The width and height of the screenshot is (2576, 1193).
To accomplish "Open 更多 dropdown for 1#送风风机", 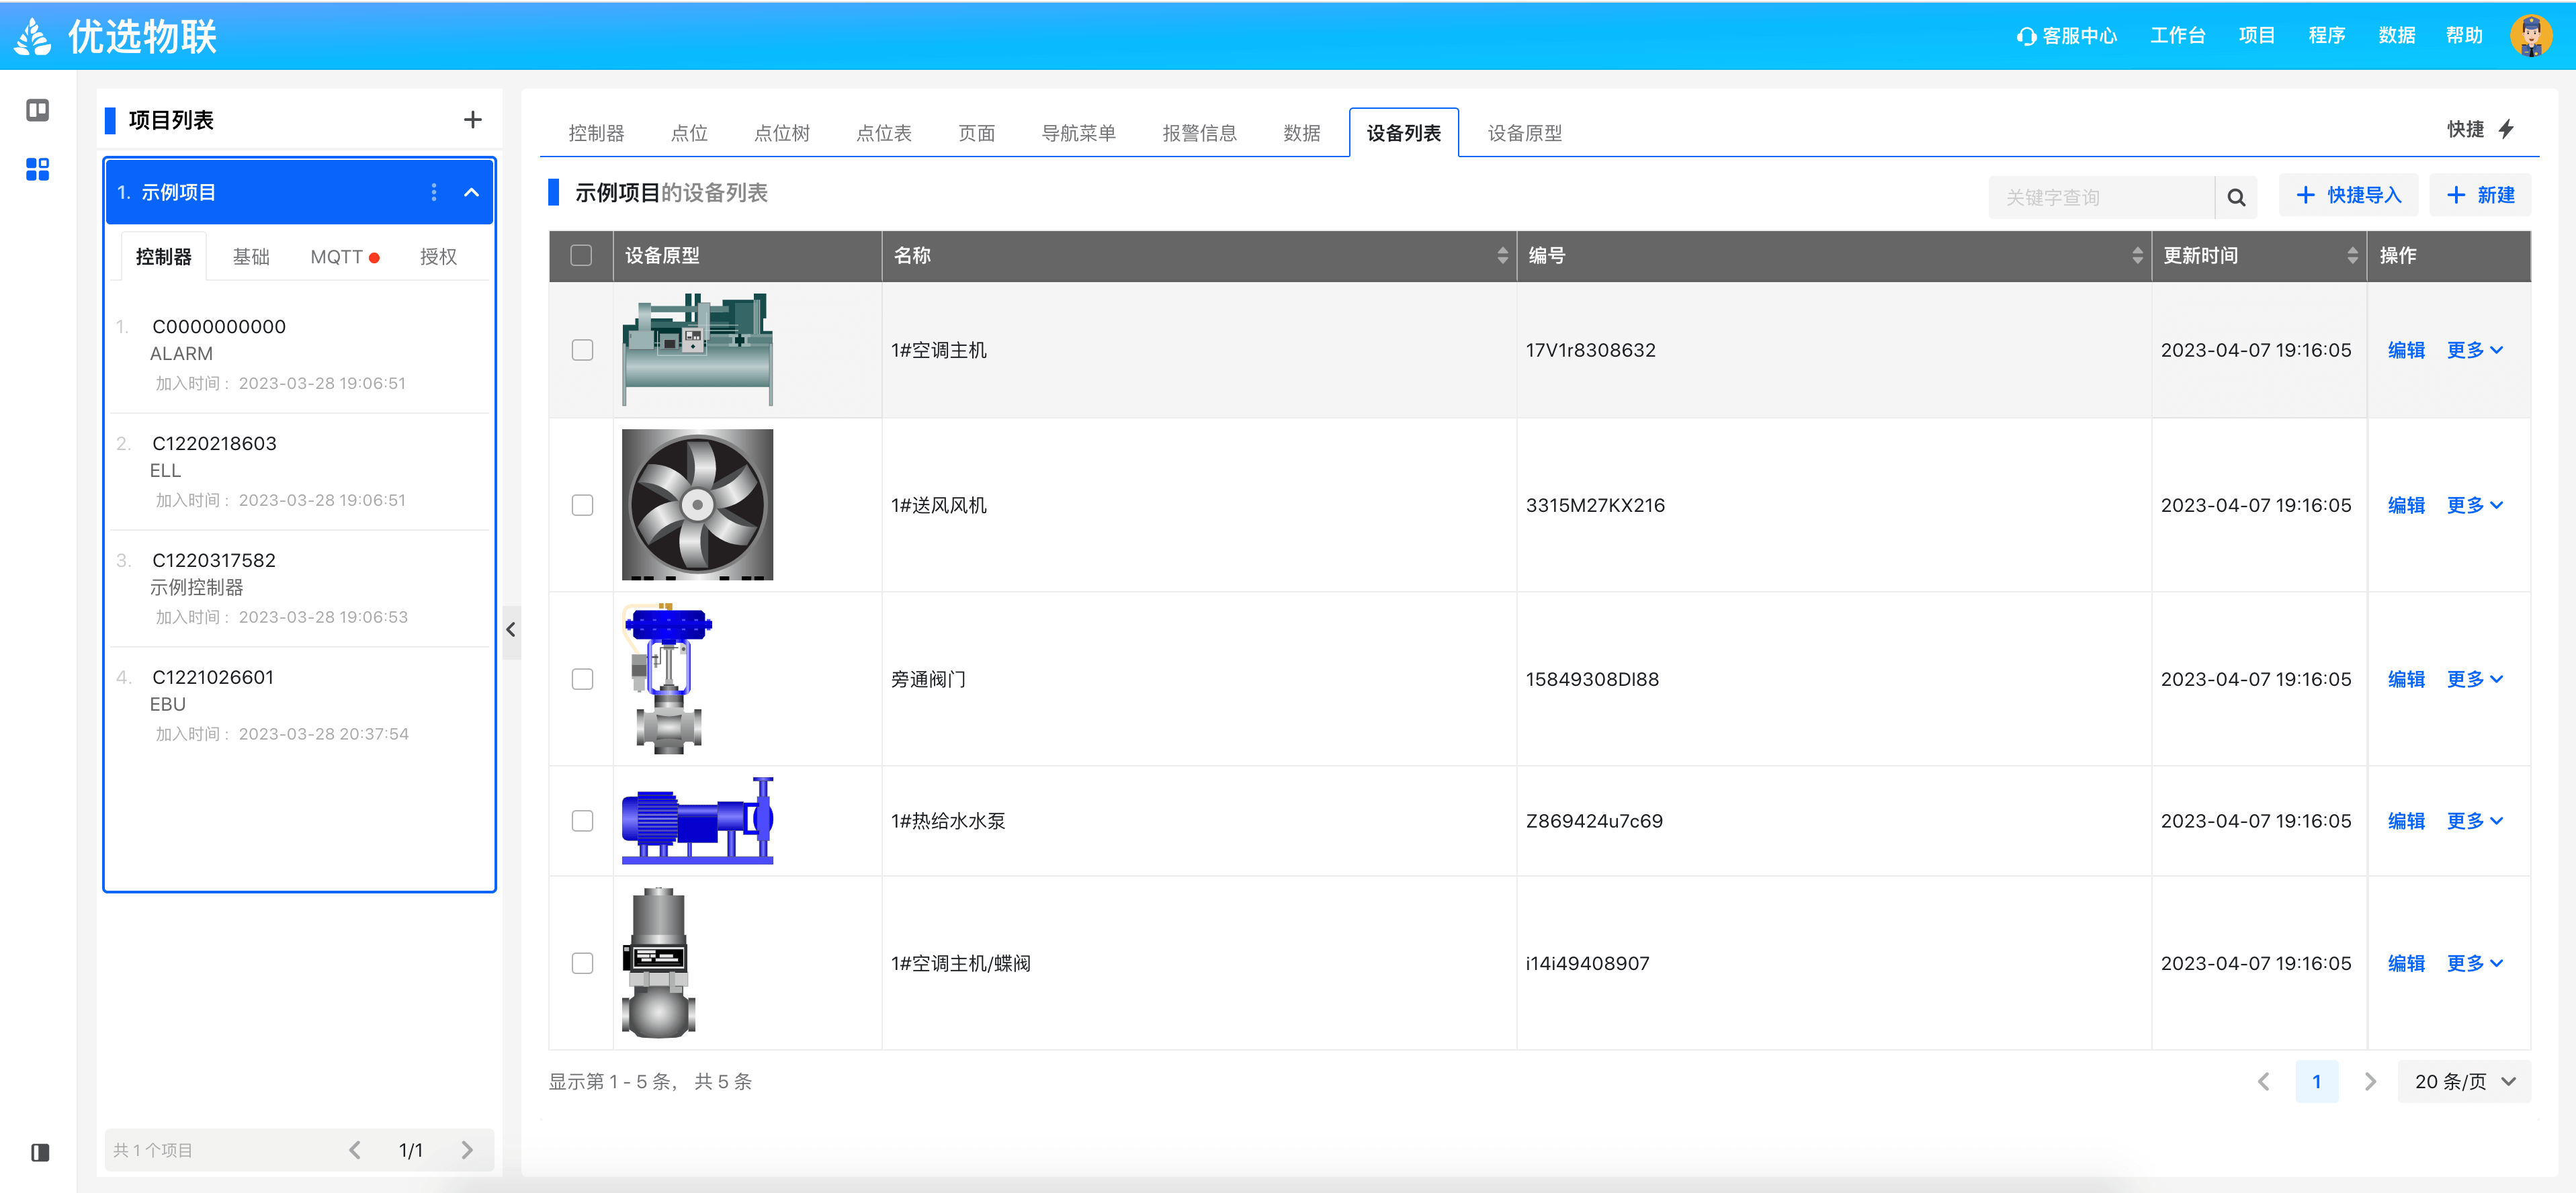I will pos(2475,505).
